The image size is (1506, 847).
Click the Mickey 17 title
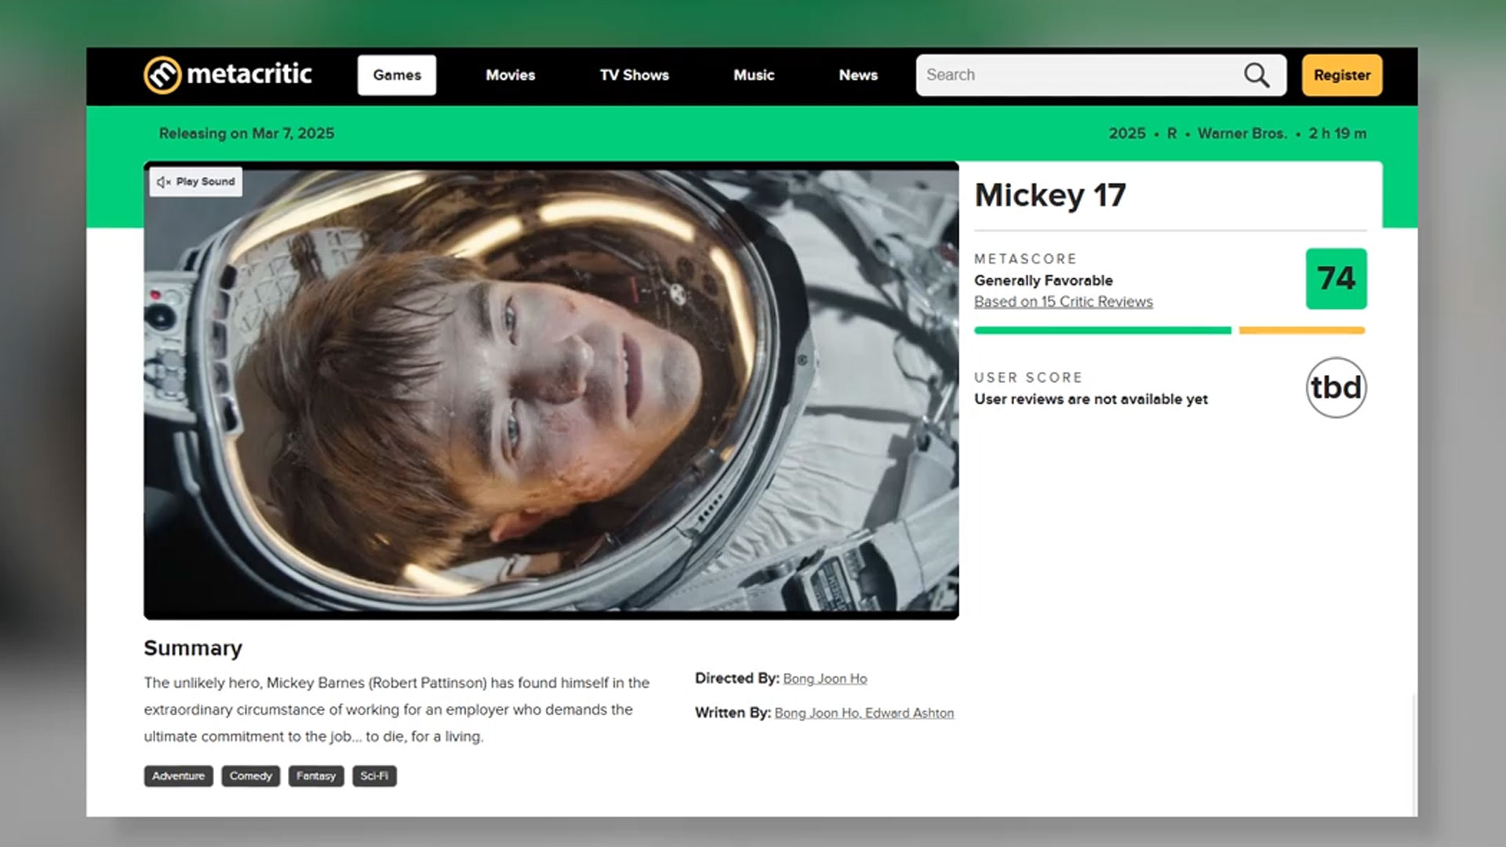click(x=1050, y=195)
